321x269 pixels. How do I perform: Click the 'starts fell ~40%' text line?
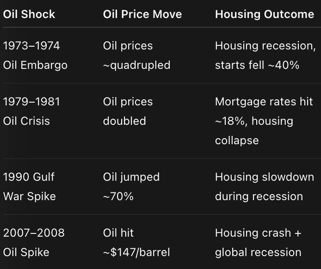click(257, 65)
